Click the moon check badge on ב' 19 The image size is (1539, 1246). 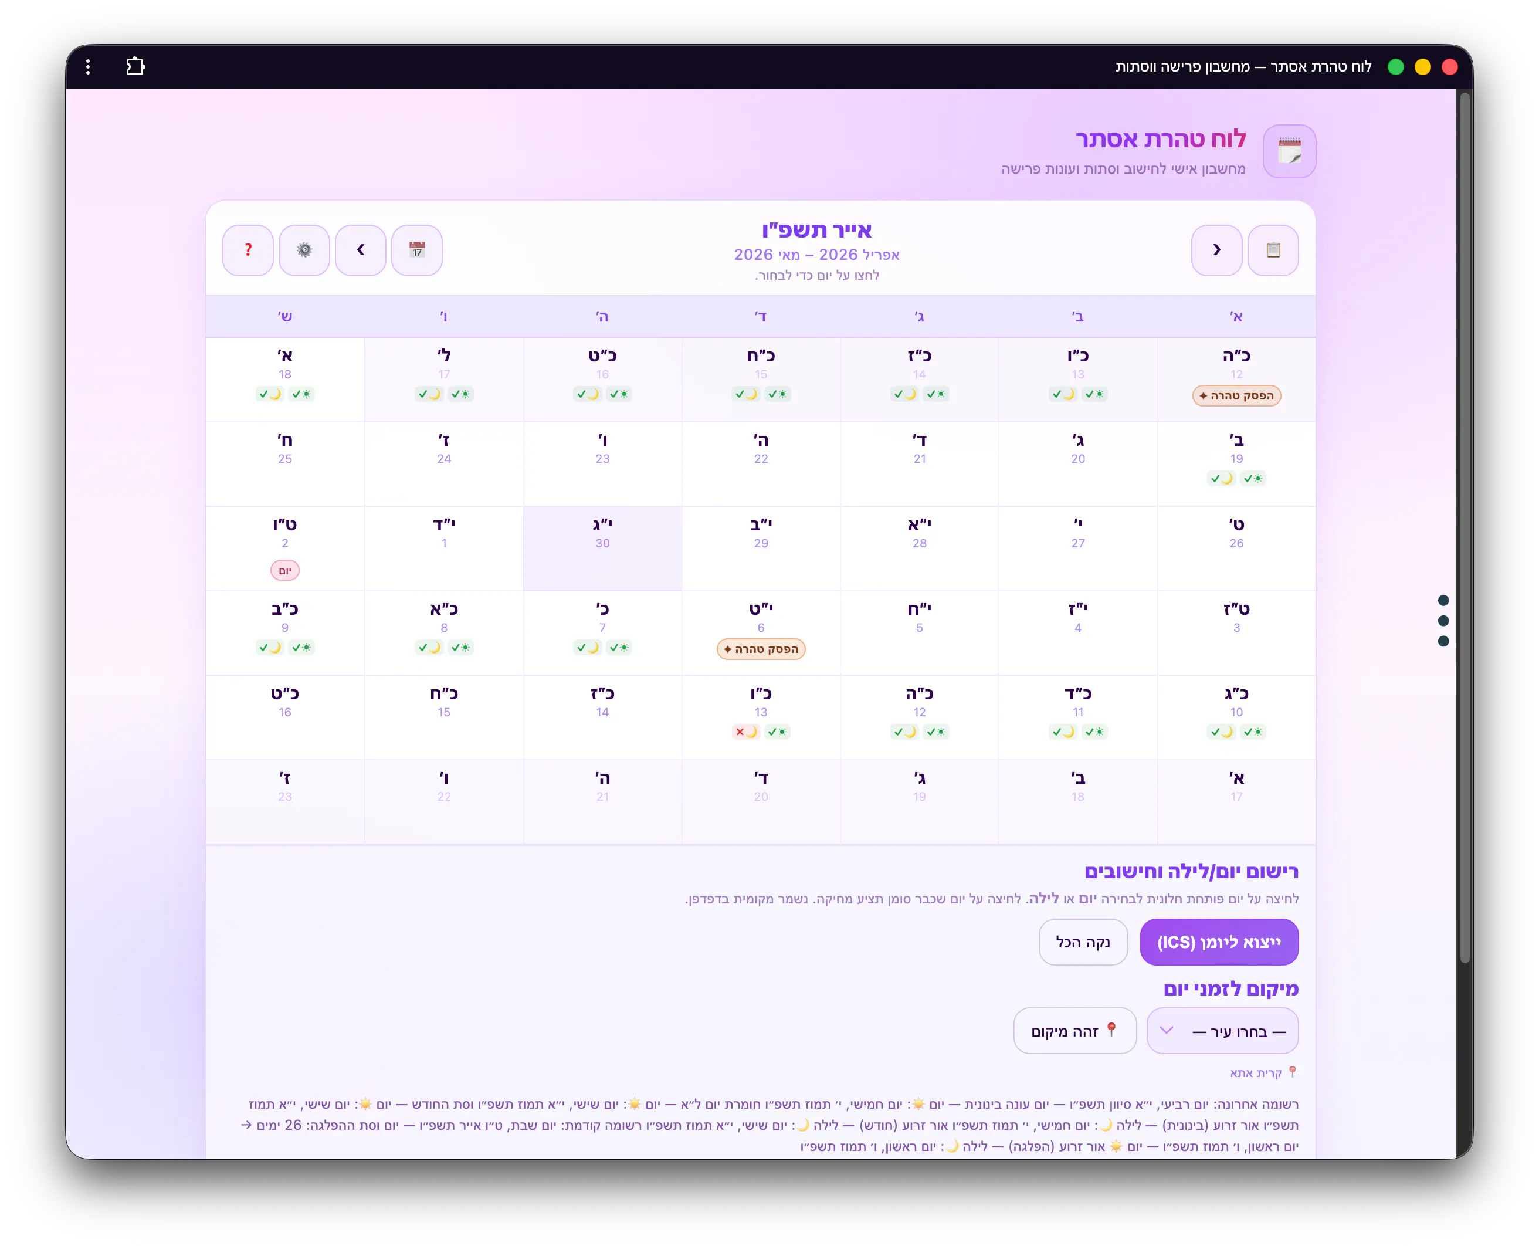point(1221,478)
